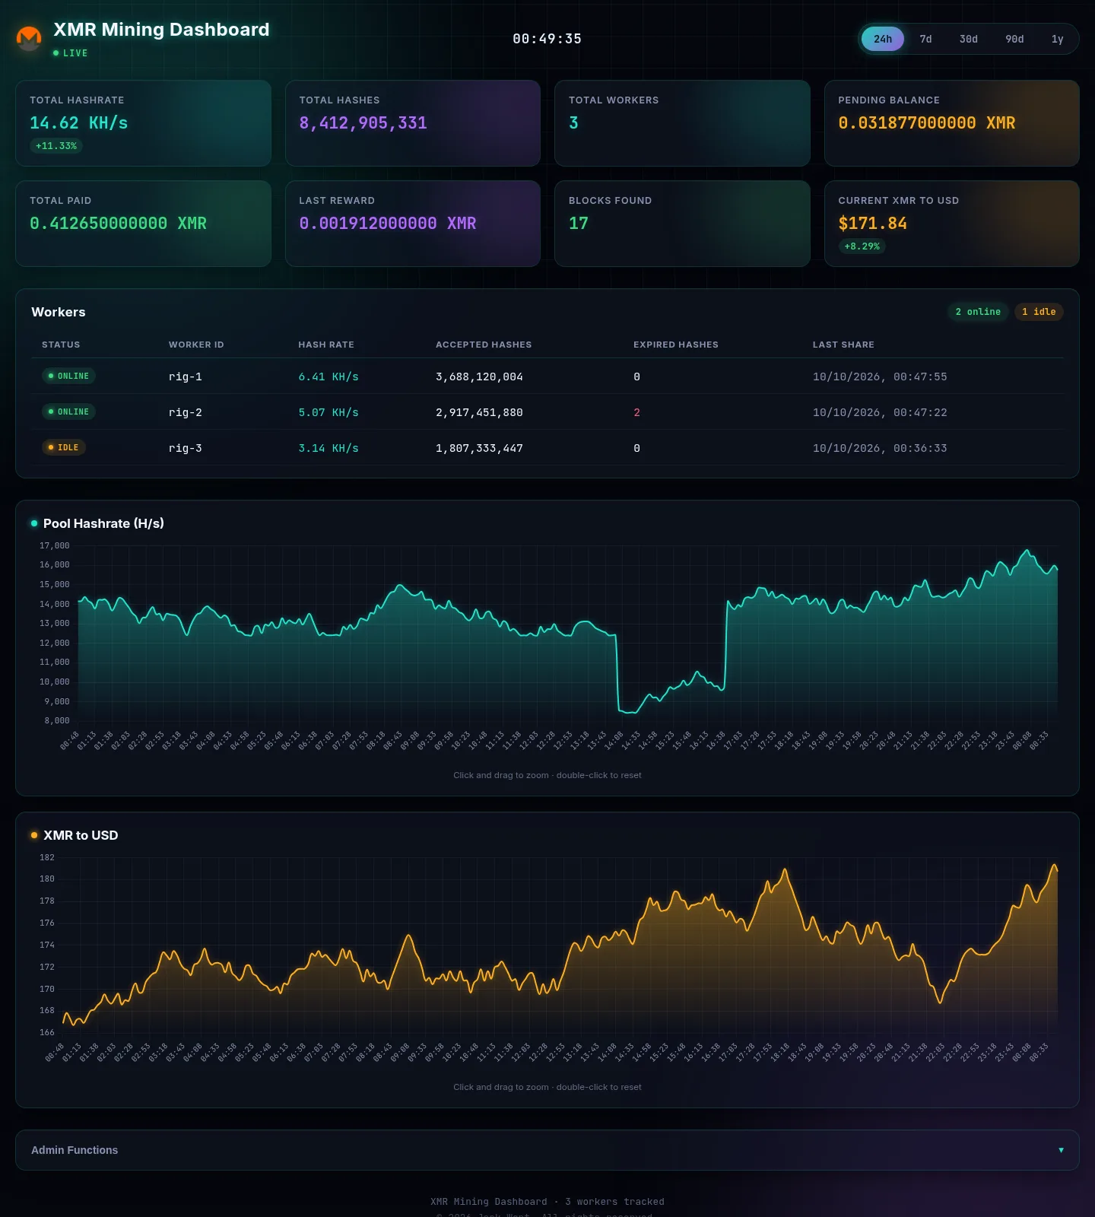Click the Admin Functions dropdown arrow
1095x1217 pixels.
(x=1061, y=1150)
